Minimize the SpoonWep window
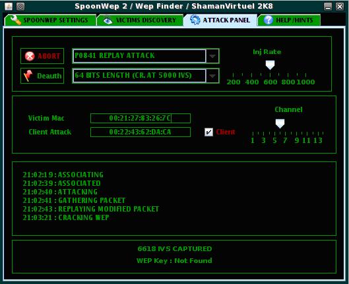This screenshot has height=284, width=349. pyautogui.click(x=328, y=7)
